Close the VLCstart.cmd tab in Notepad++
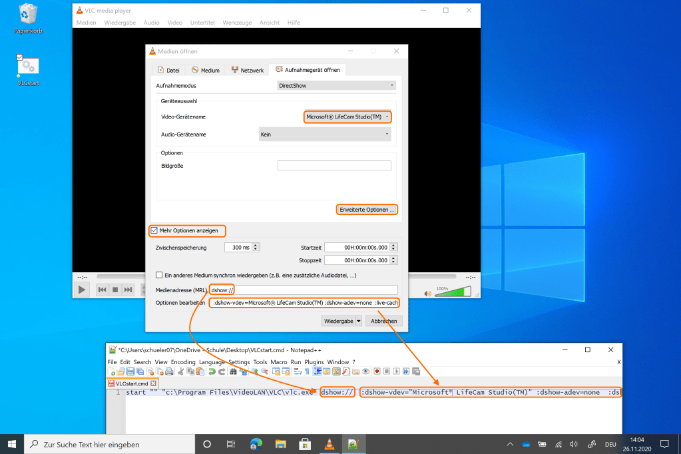This screenshot has height=454, width=681. tap(153, 383)
